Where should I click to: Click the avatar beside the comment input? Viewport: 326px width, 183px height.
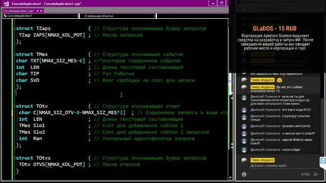tap(244, 160)
